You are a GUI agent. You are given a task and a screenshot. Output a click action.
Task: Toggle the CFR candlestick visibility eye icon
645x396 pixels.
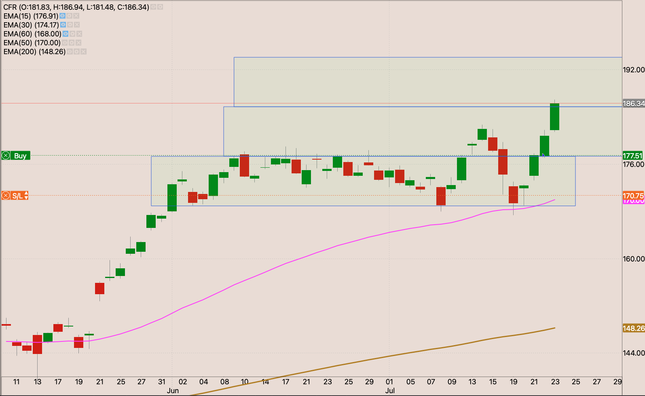click(154, 7)
